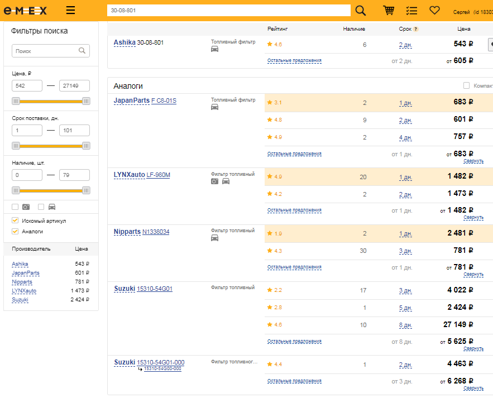Click the filter search magnifier icon
493x398 pixels.
82,51
